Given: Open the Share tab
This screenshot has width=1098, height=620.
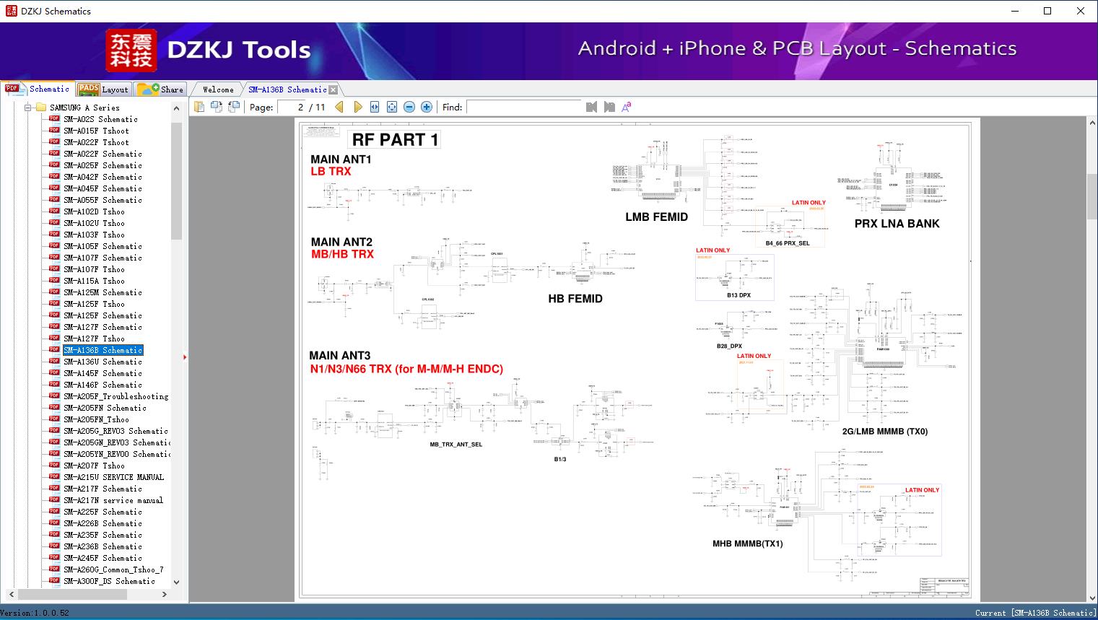Looking at the screenshot, I should point(160,89).
